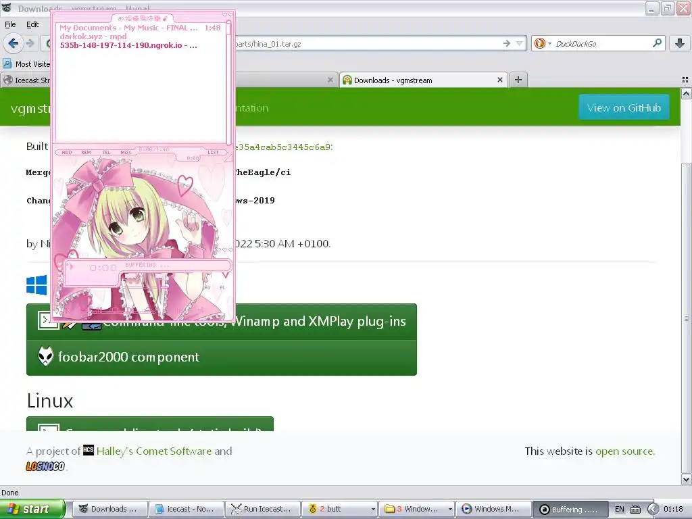This screenshot has height=519, width=692.
Task: Switch to Run Icecast taskbar item
Action: (x=263, y=509)
